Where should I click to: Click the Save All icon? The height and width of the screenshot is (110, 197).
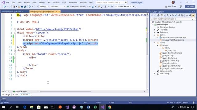[x=25, y=7]
